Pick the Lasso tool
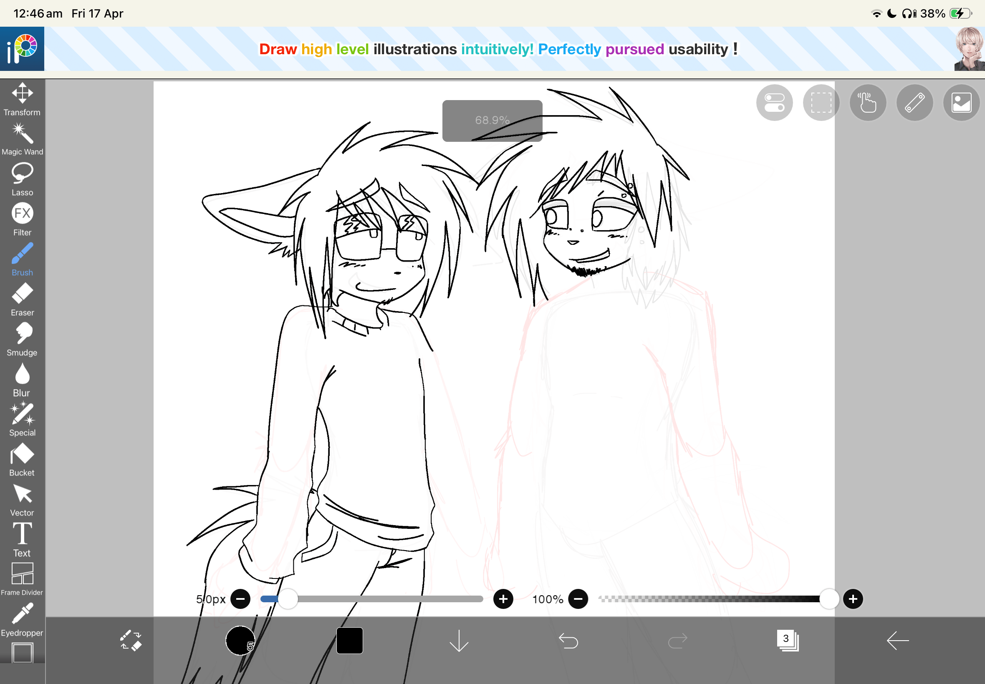Screen dimensions: 985x684 point(22,179)
